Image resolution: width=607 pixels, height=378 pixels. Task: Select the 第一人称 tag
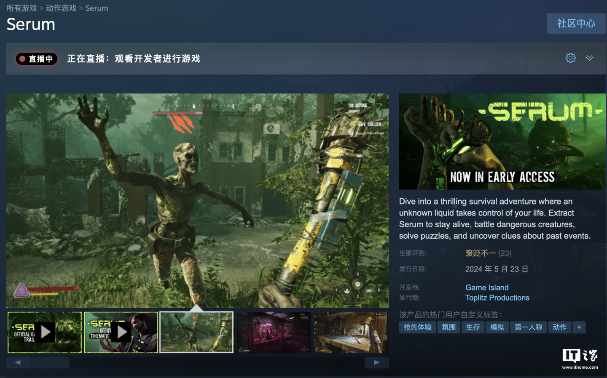[529, 327]
